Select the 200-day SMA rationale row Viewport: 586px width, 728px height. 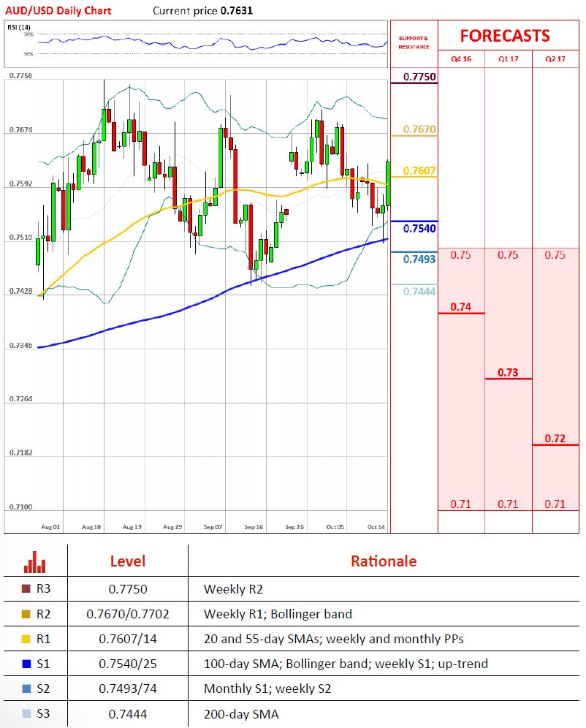coord(240,714)
